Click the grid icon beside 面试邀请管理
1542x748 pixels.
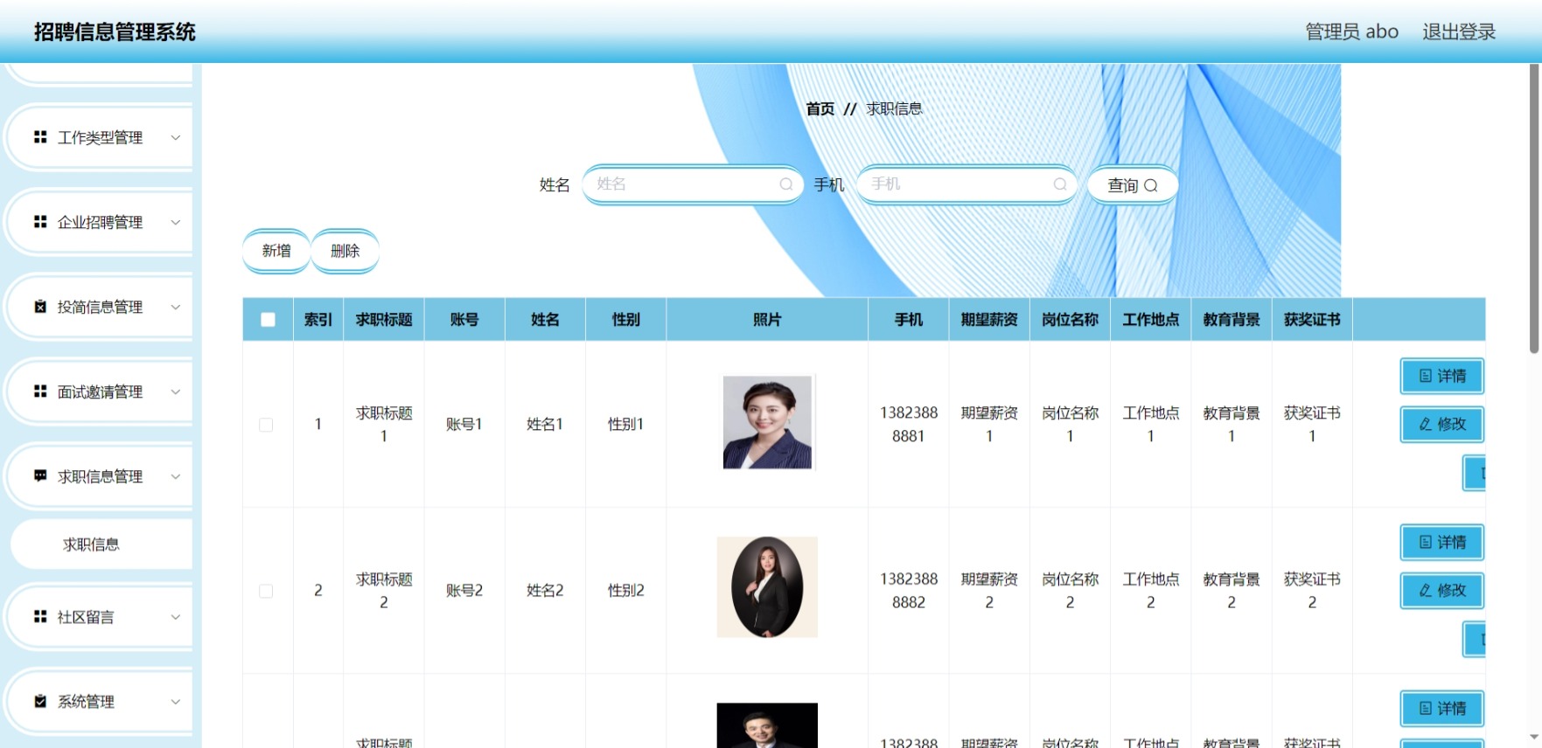tap(40, 391)
